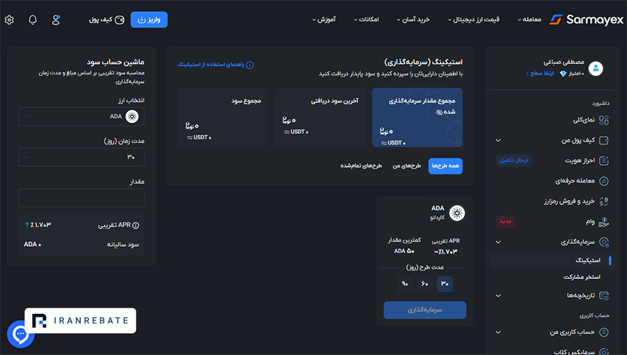Click the info icon beside staking guide
The width and height of the screenshot is (627, 355).
(x=250, y=65)
